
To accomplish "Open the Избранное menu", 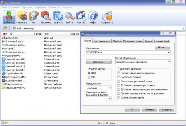I will (40, 7).
